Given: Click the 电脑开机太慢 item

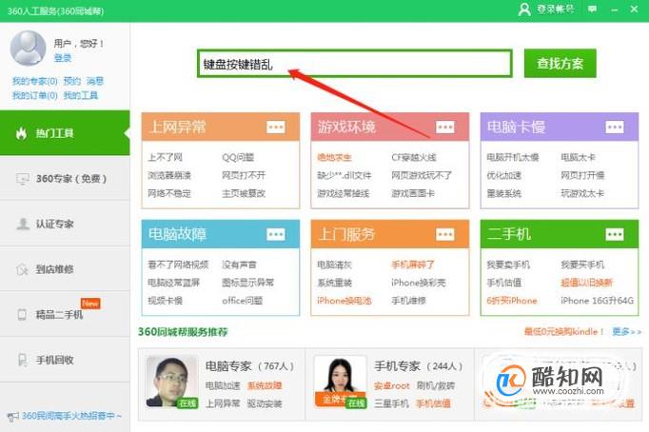Looking at the screenshot, I should click(x=513, y=157).
